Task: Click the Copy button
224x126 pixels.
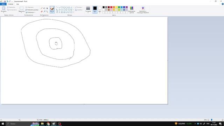Action: point(12,10)
